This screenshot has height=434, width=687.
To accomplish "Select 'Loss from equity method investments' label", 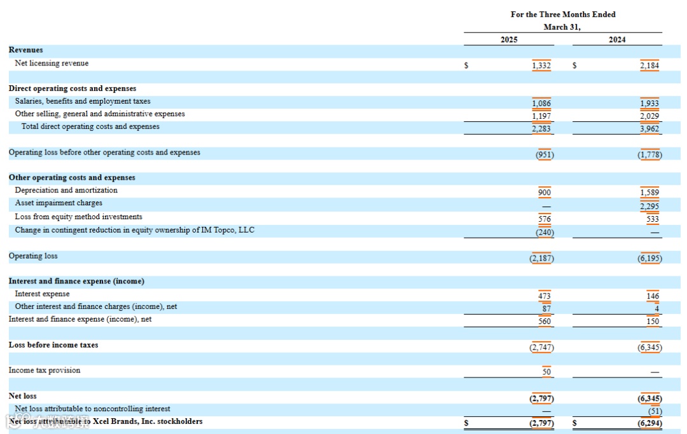I will tap(78, 217).
